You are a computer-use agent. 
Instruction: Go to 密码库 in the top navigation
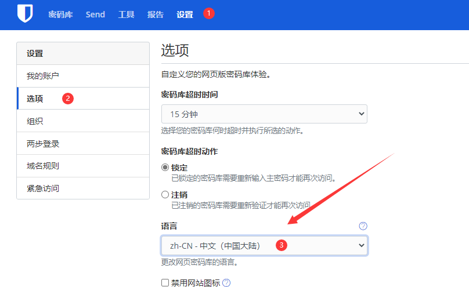tap(60, 14)
